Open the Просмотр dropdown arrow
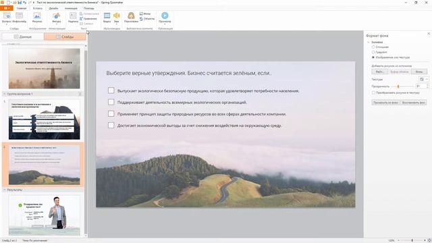This screenshot has height=243, width=432. 165,24
